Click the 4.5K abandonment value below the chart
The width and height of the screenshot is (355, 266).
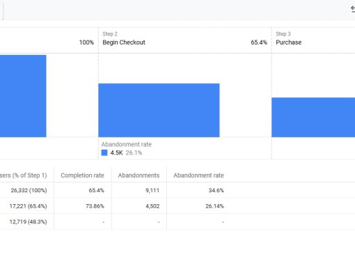click(116, 152)
